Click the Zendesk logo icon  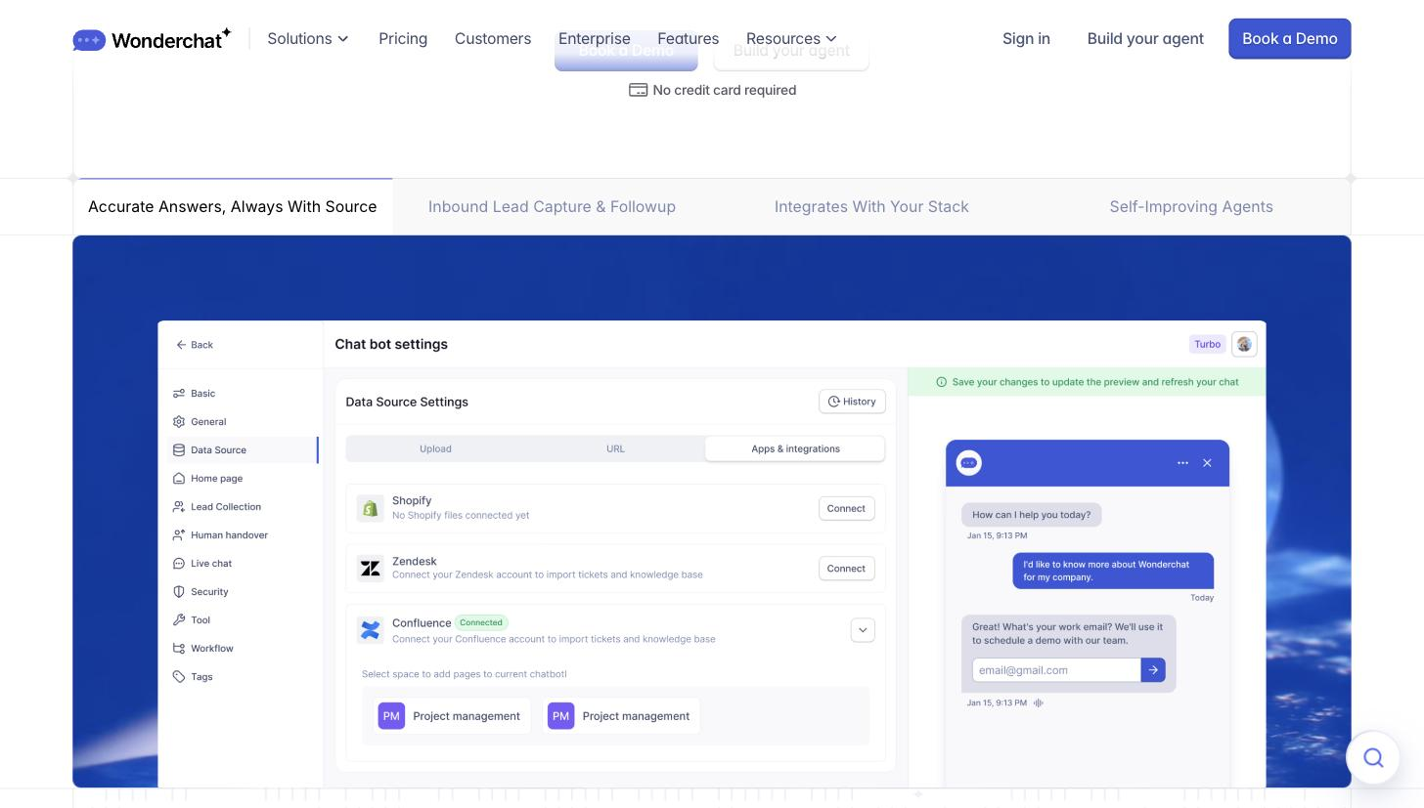click(370, 569)
